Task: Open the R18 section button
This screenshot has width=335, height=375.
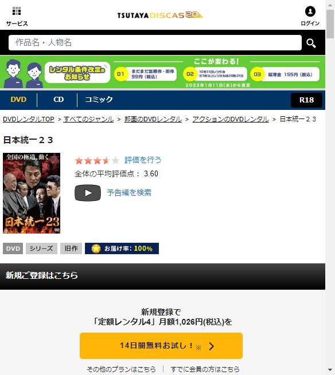Action: click(306, 100)
